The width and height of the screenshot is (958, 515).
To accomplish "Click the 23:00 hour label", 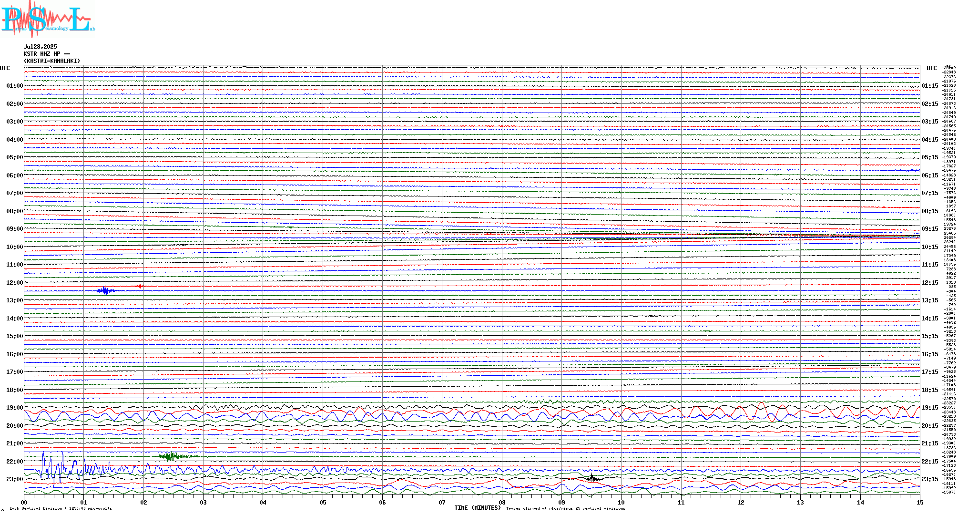I will click(15, 479).
